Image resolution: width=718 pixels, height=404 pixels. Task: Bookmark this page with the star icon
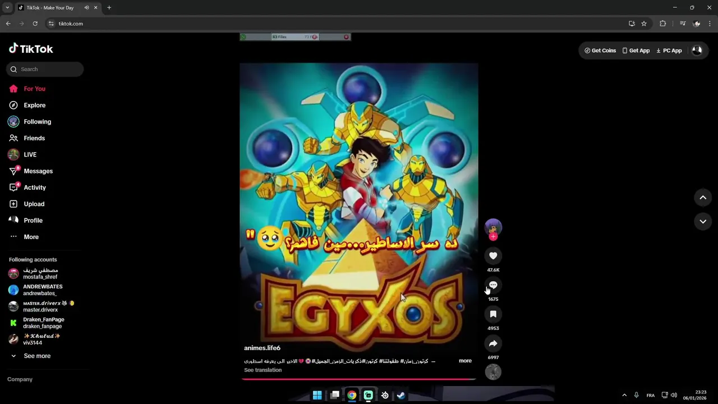[x=644, y=24]
